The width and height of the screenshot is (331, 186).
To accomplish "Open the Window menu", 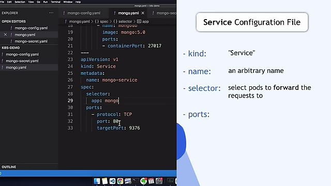I will pos(68,2).
